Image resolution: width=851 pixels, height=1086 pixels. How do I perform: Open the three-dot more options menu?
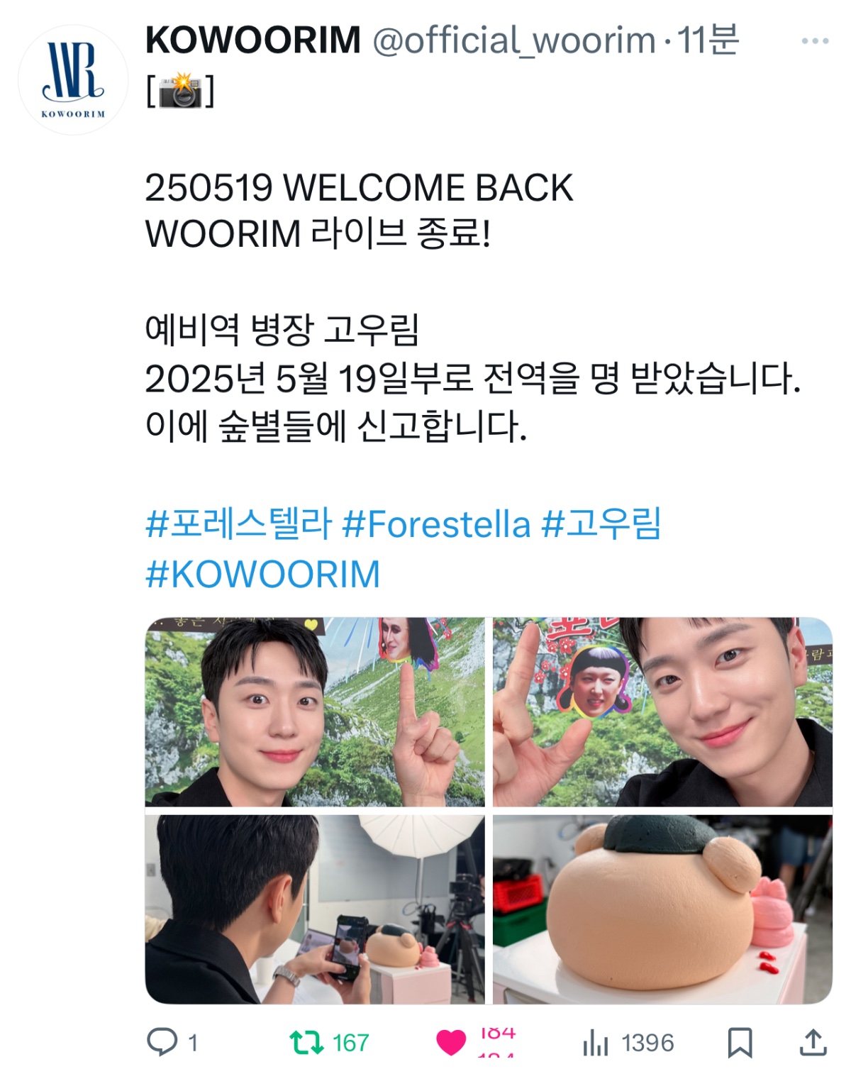click(x=815, y=41)
